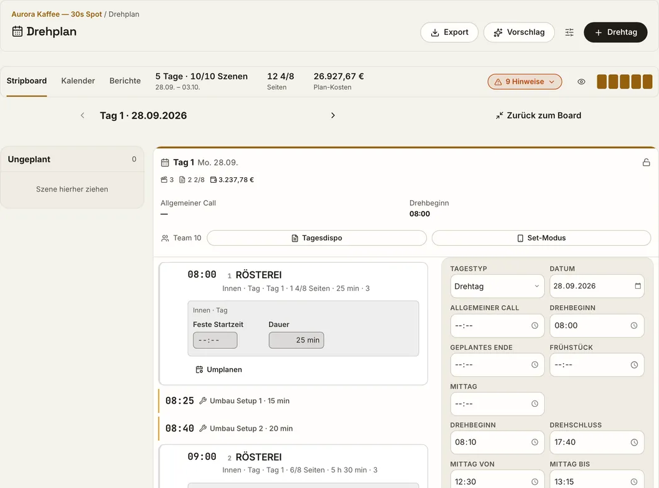Click the Szene hierher ziehen drop zone
Viewport: 659px width, 488px height.
pos(72,189)
